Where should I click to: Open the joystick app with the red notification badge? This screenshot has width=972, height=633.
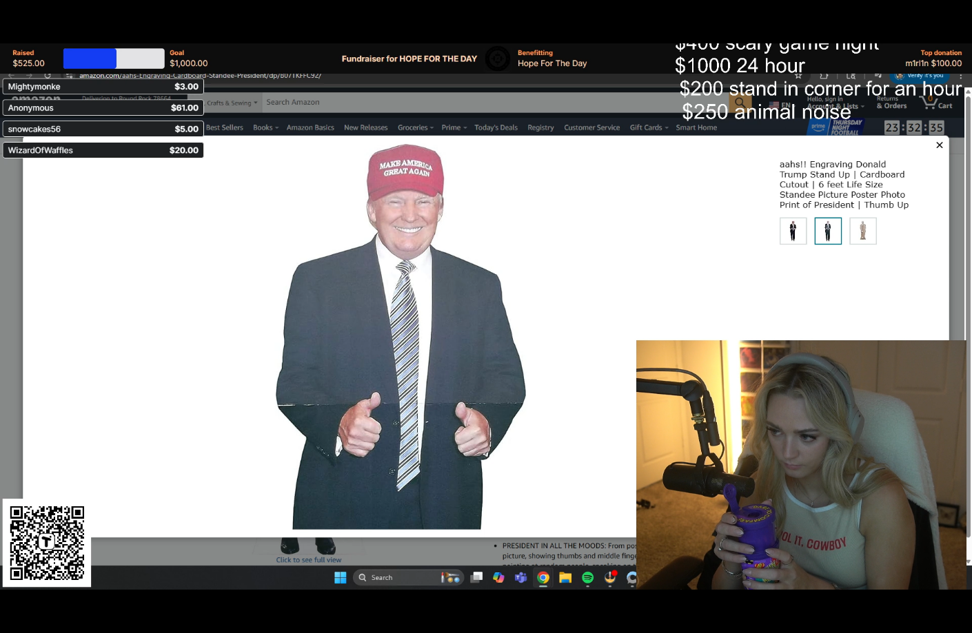[x=610, y=578]
